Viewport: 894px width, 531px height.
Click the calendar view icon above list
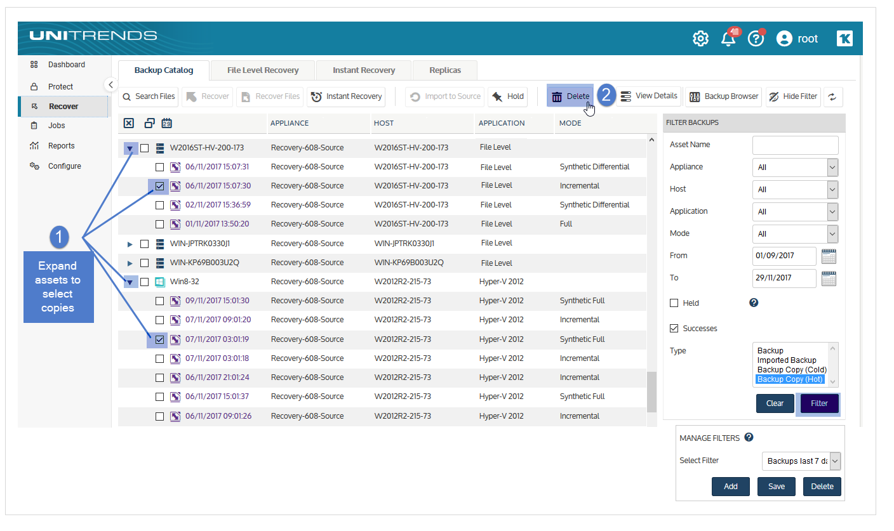167,123
